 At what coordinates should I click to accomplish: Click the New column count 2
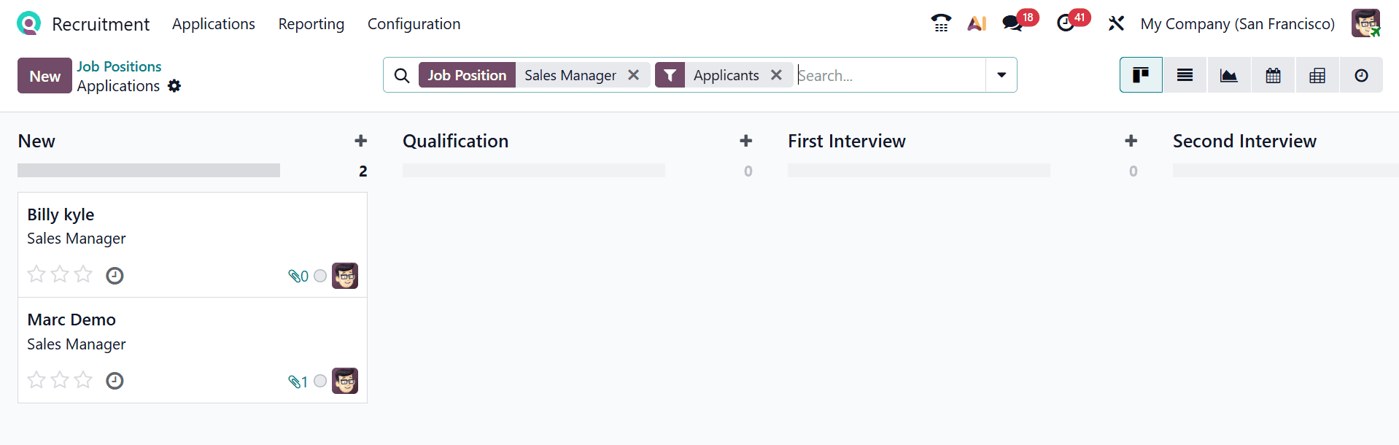[363, 171]
